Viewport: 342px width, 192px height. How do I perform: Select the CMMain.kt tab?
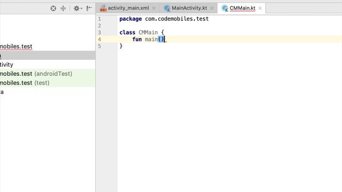242,8
